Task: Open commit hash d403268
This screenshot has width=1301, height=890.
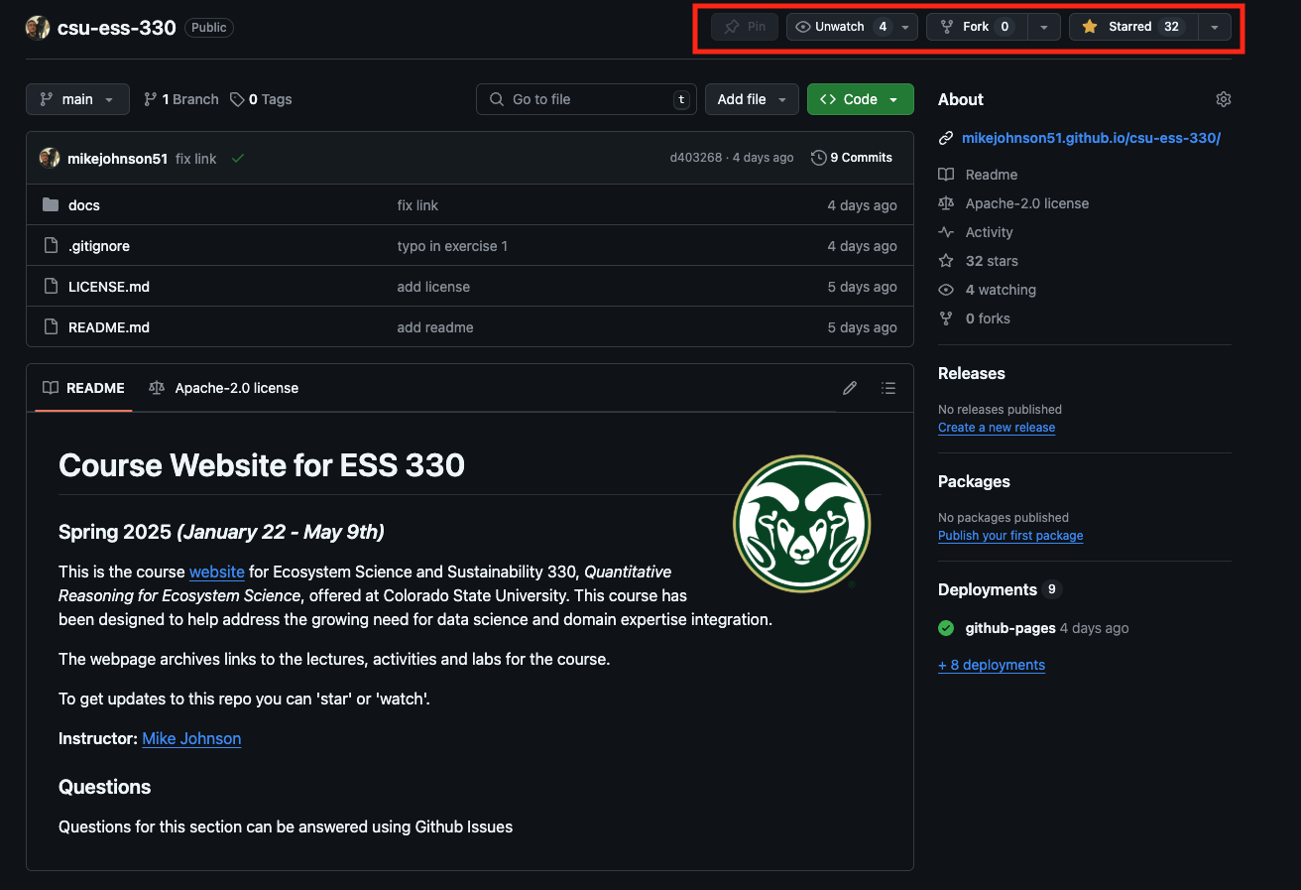Action: (x=696, y=158)
